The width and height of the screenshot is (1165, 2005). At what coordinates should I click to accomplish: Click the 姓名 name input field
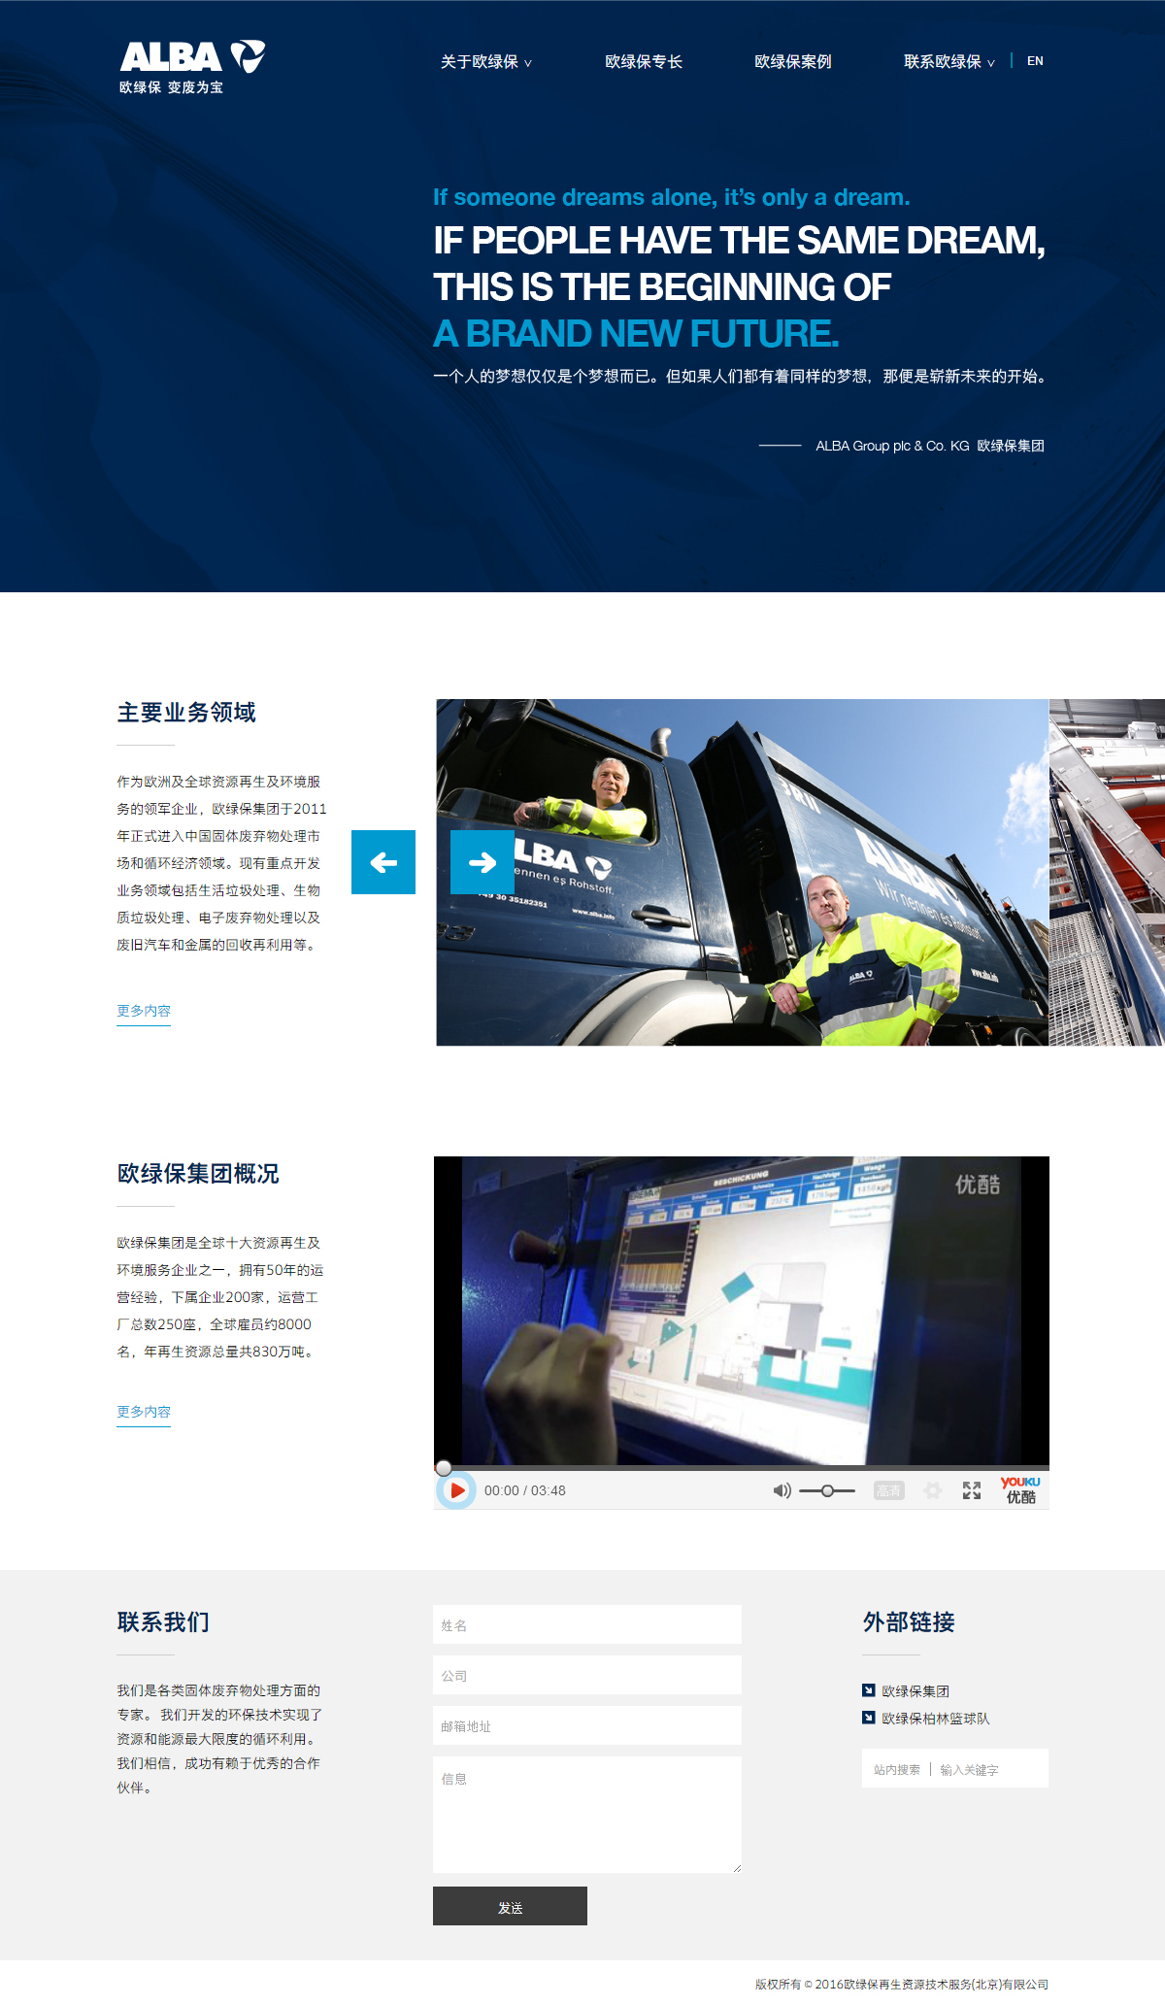586,1624
